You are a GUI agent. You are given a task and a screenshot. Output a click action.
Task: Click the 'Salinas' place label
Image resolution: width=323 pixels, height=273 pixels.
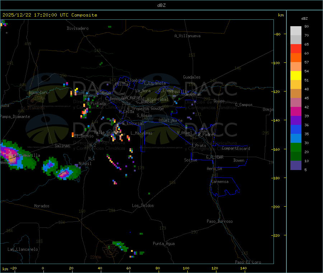[x=62, y=146]
